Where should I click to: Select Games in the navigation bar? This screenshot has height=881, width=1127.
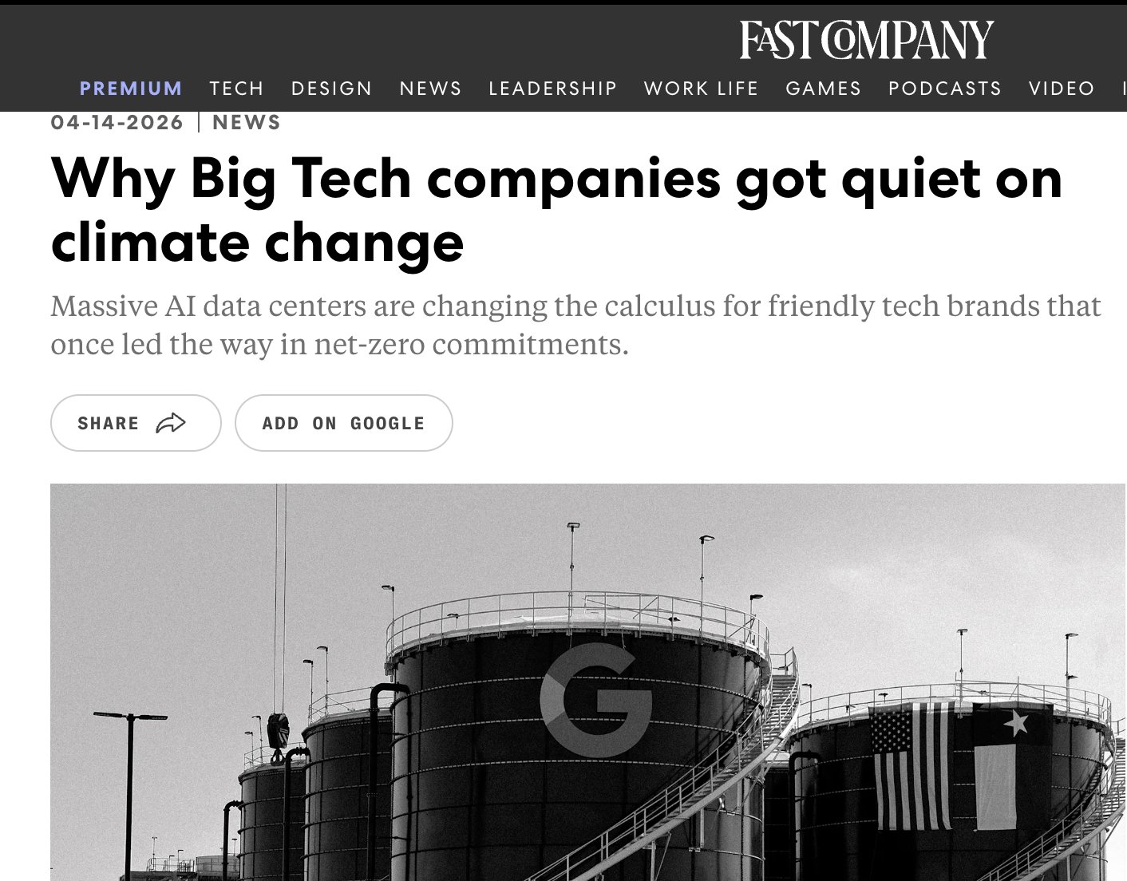click(x=823, y=89)
